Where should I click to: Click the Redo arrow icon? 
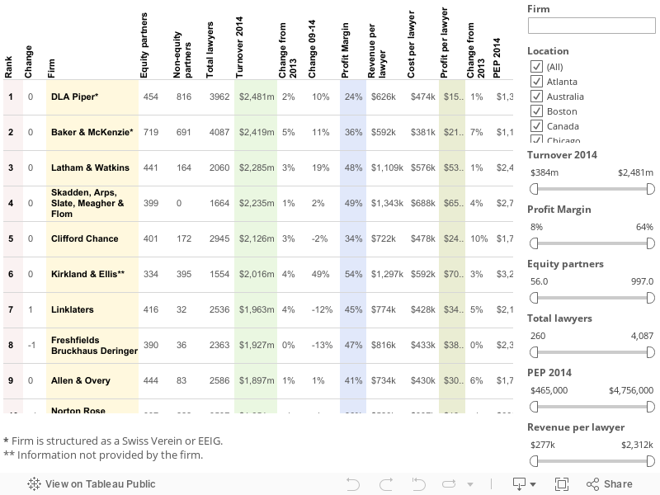tap(386, 484)
